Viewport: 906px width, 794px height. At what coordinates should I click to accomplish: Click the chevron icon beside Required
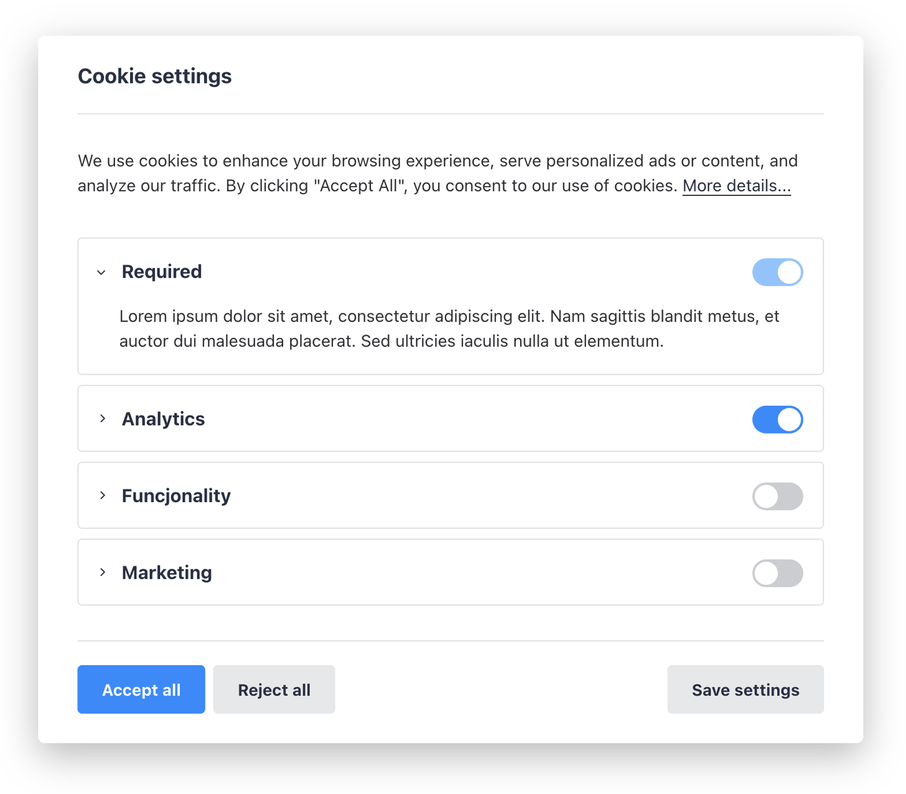coord(101,272)
